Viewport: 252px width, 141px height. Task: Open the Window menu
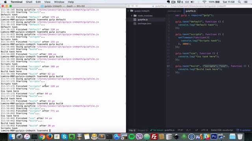point(59,2)
